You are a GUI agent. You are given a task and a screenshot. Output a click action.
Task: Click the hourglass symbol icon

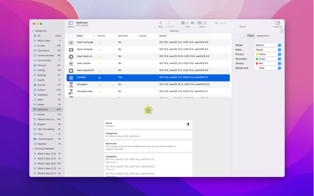point(71,85)
